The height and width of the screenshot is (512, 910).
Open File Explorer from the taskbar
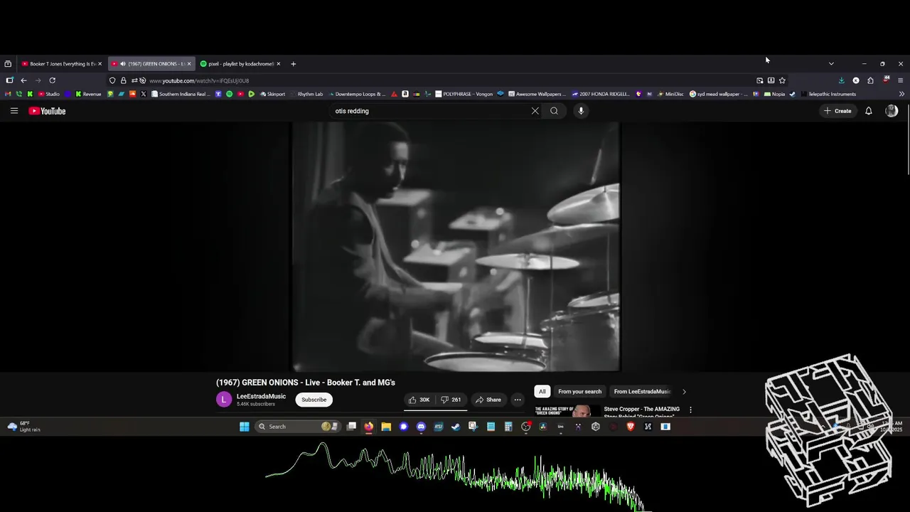pos(386,427)
